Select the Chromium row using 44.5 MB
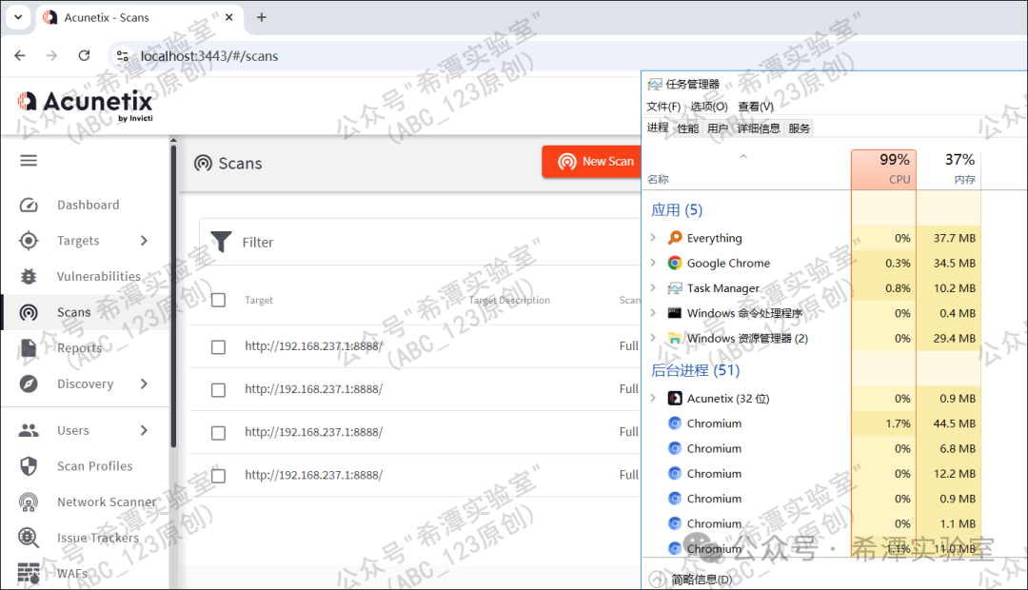The height and width of the screenshot is (590, 1028). pyautogui.click(x=812, y=423)
